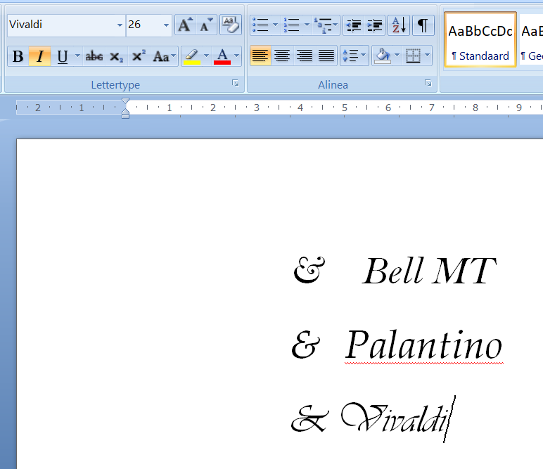The height and width of the screenshot is (469, 543).
Task: Center align the paragraph
Action: point(282,56)
